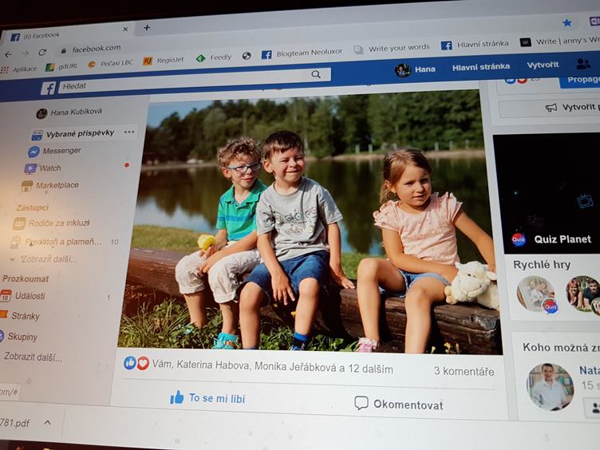Open the RegioJet bookmark
Viewport: 600px width, 450px height.
(164, 61)
